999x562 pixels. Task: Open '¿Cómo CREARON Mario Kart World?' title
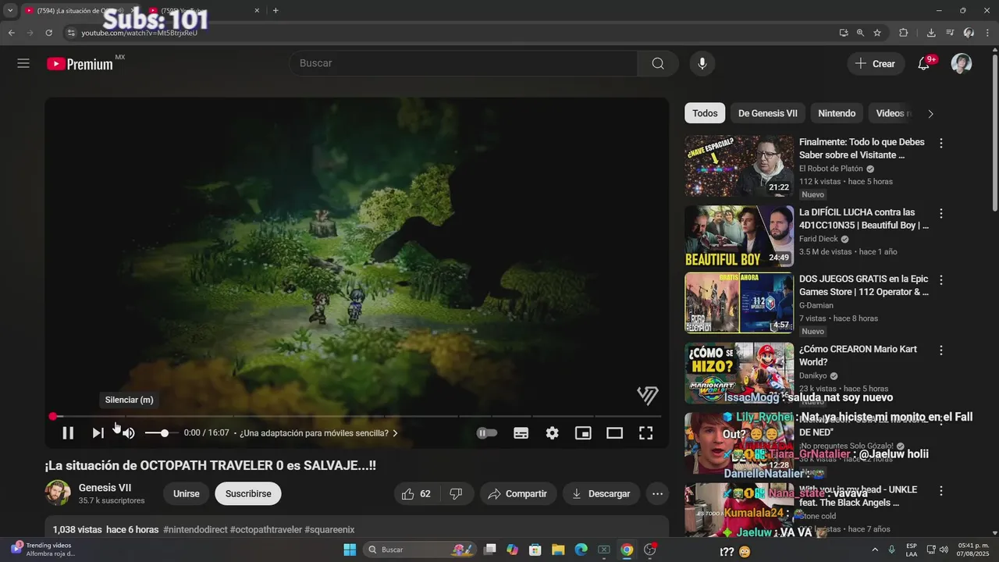[858, 355]
